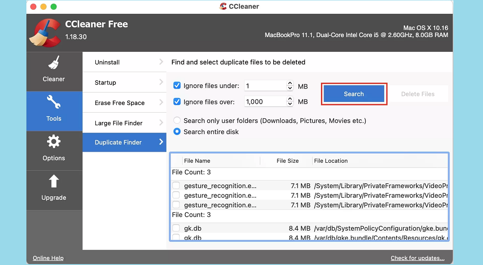Click the Upgrade arrow icon

(x=54, y=181)
